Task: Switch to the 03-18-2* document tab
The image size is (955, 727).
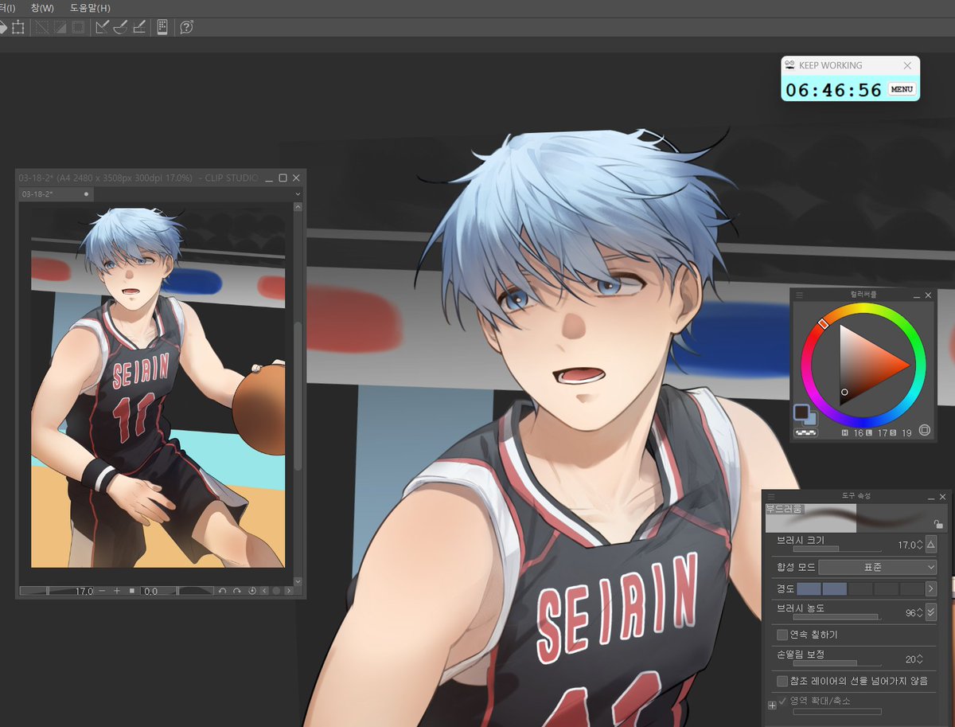Action: click(56, 193)
